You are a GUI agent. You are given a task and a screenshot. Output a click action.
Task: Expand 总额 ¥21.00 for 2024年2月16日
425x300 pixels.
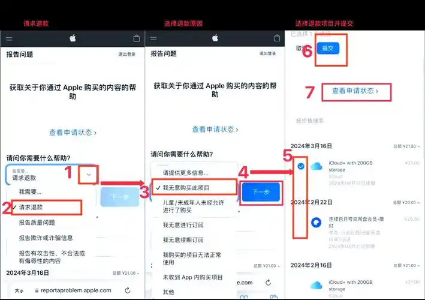(x=406, y=265)
